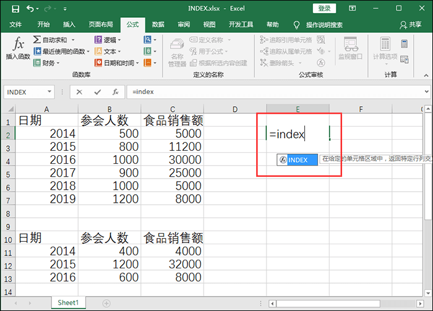
Task: Open the 最近使用的函数 dropdown
Action: [62, 51]
